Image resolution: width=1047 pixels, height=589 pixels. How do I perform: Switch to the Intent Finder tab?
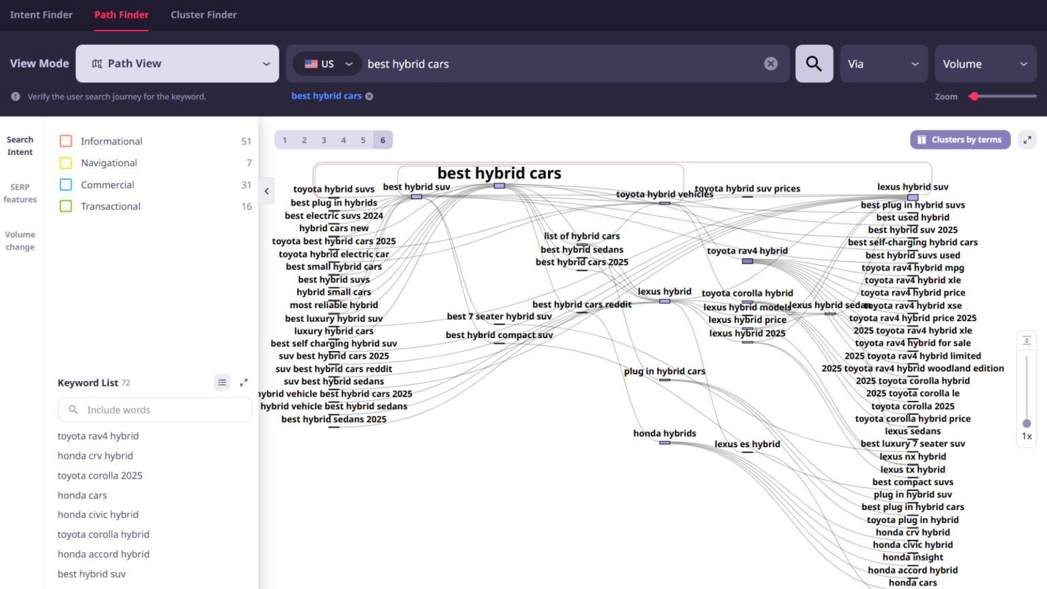tap(41, 14)
